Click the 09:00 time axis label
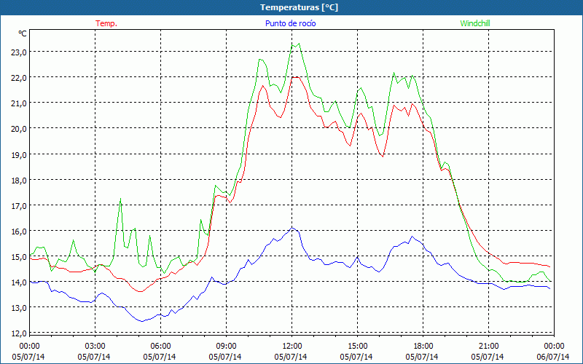This screenshot has width=583, height=364. pos(226,346)
